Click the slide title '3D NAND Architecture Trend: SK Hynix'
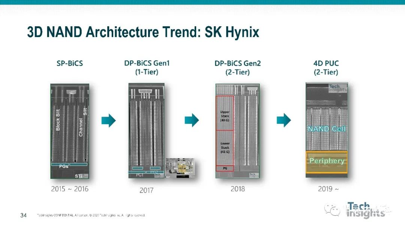The width and height of the screenshot is (405, 228). click(143, 32)
